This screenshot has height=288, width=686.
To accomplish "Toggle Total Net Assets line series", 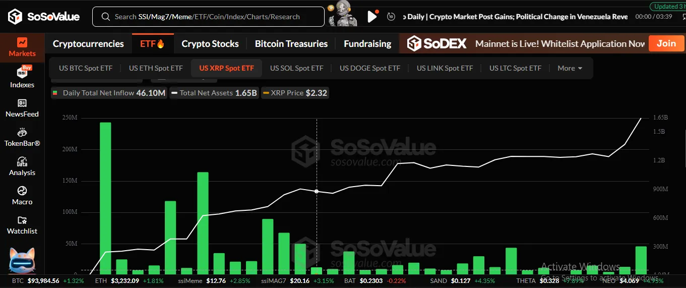I will (x=214, y=93).
